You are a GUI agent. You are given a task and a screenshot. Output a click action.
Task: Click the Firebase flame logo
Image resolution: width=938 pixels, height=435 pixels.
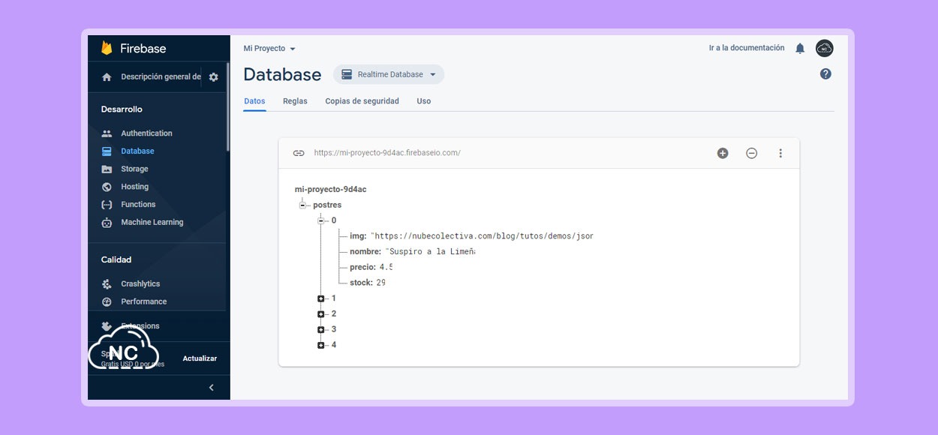click(x=107, y=48)
